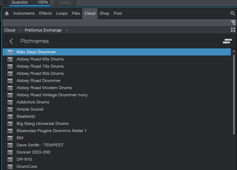Select Donner DED-200 entry
This screenshot has height=170, width=237.
click(x=117, y=152)
